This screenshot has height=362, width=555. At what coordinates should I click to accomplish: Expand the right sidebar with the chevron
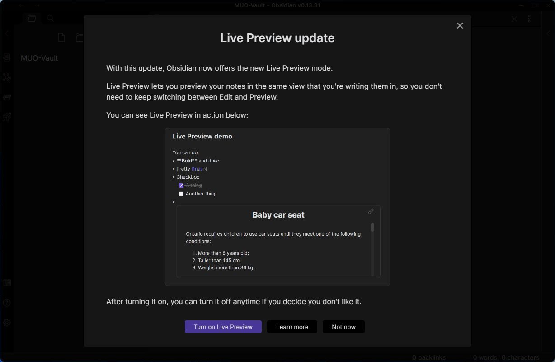click(548, 33)
